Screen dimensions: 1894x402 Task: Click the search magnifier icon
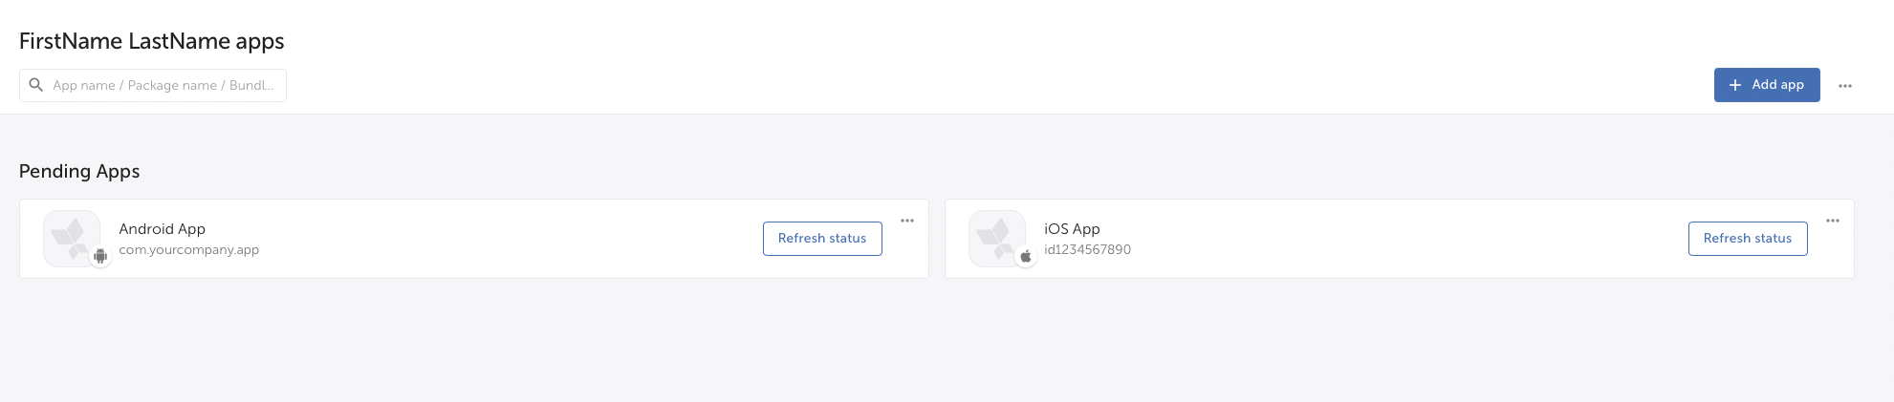pos(36,85)
